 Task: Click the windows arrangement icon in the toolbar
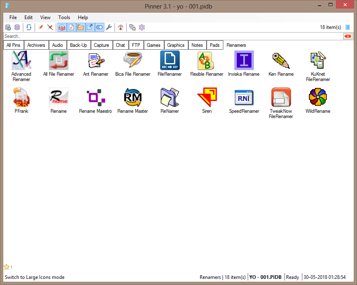pyautogui.click(x=132, y=28)
